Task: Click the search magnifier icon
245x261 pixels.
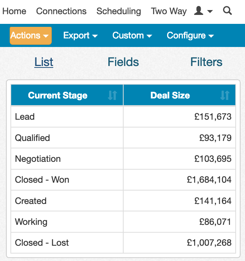Action: (227, 11)
